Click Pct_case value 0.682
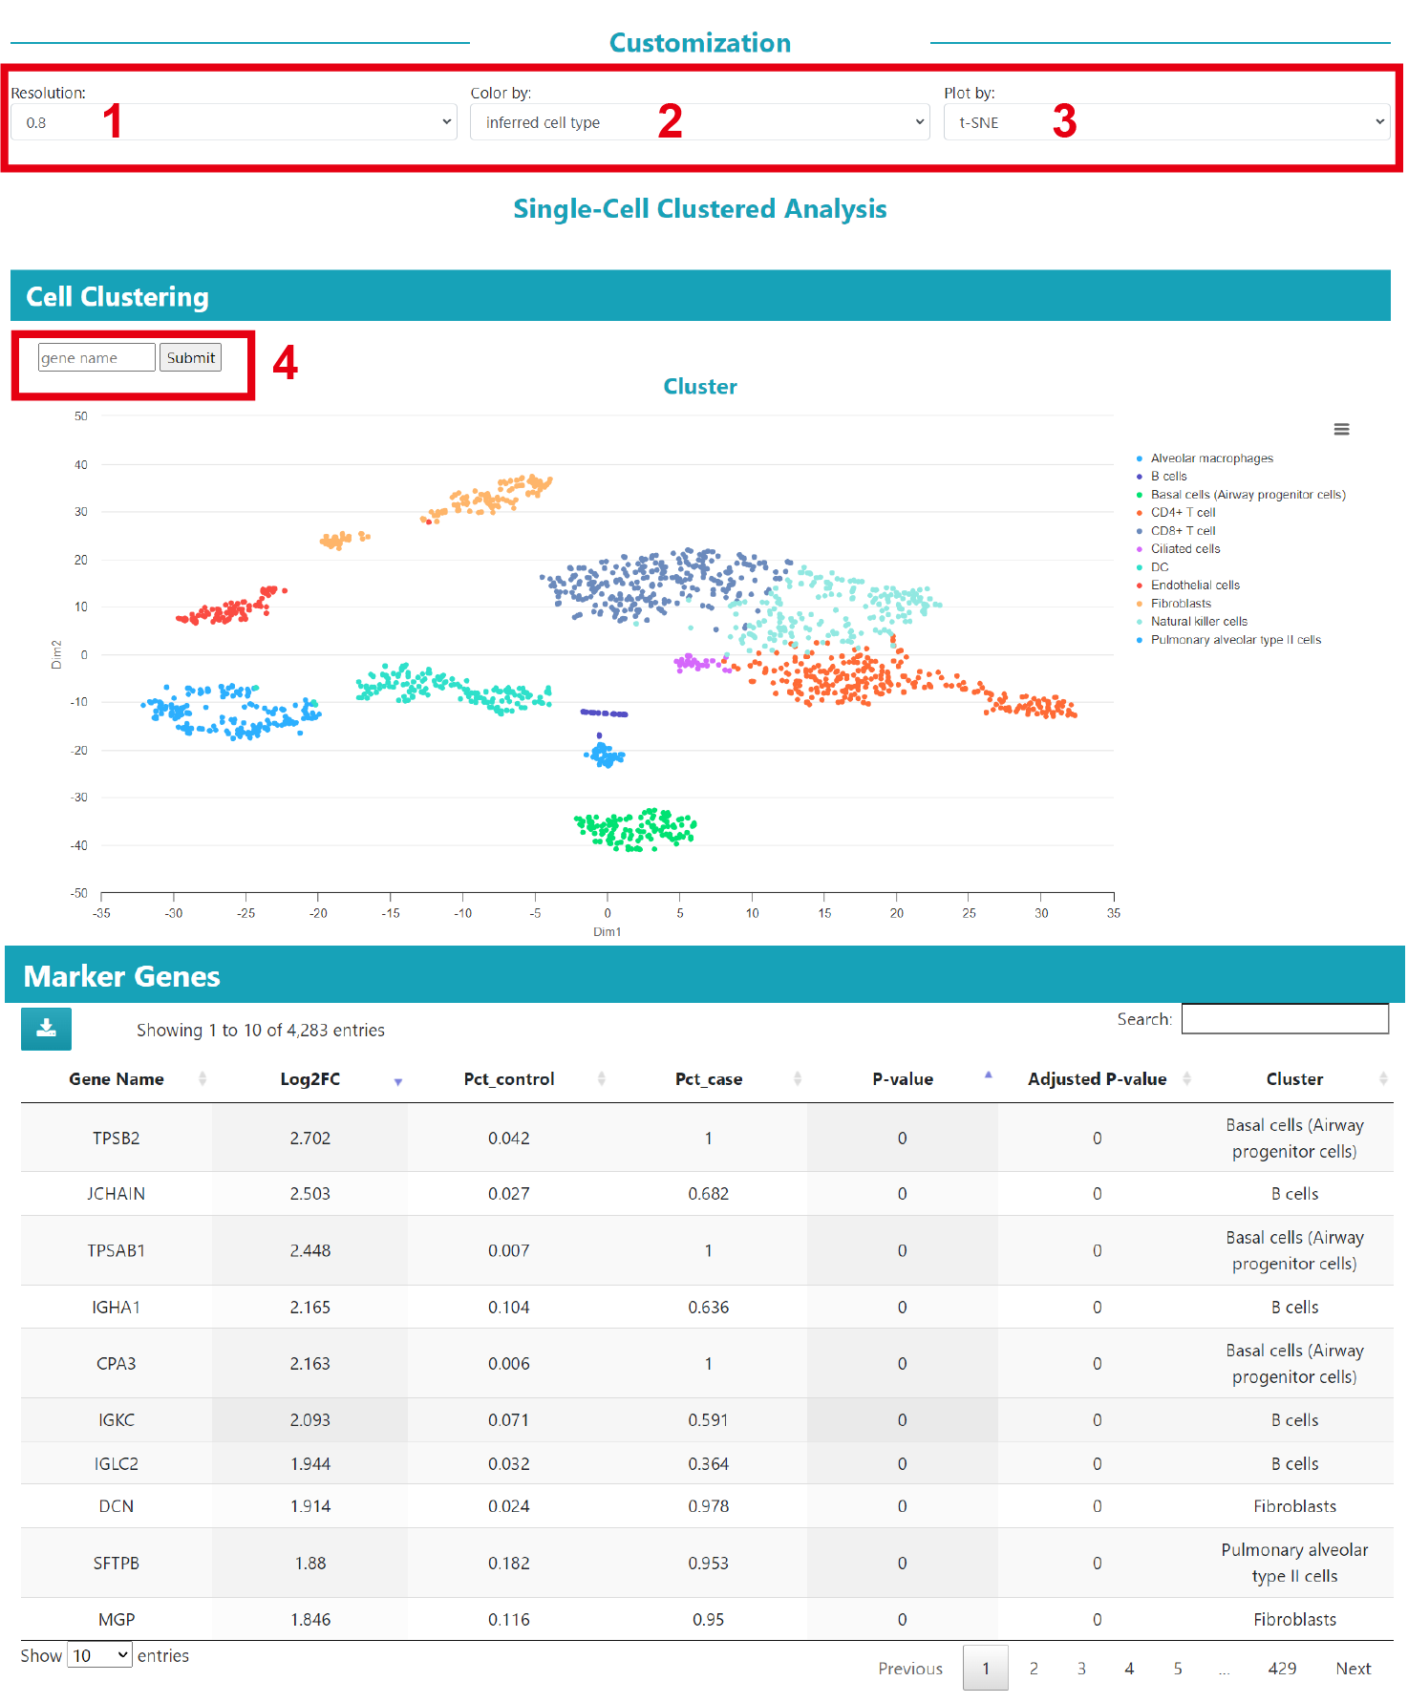1408x1703 pixels. (708, 1194)
